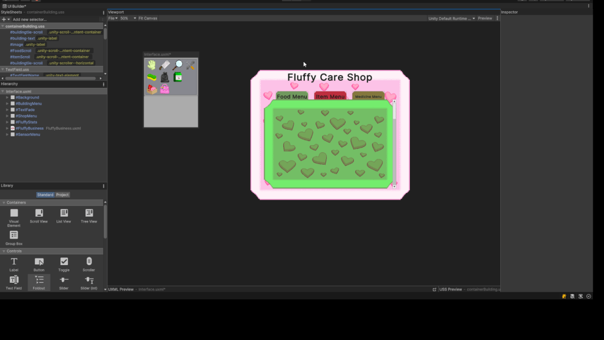Screen dimensions: 604x340
Task: Click the yellow glove icon in the canvas
Action: pos(152,65)
